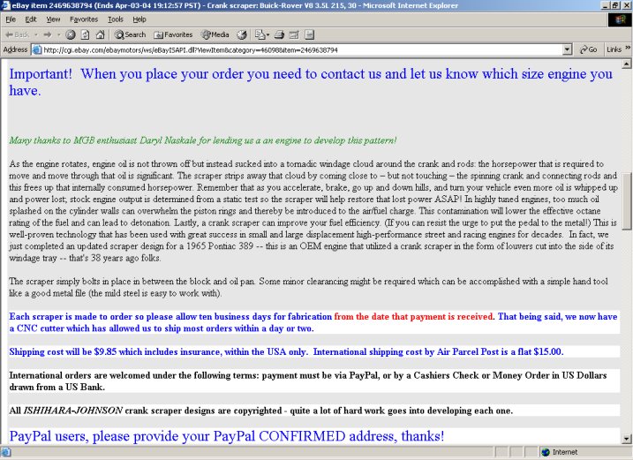Image resolution: width=633 pixels, height=460 pixels.
Task: Expand the Links toolbar chevron
Action: (x=628, y=48)
